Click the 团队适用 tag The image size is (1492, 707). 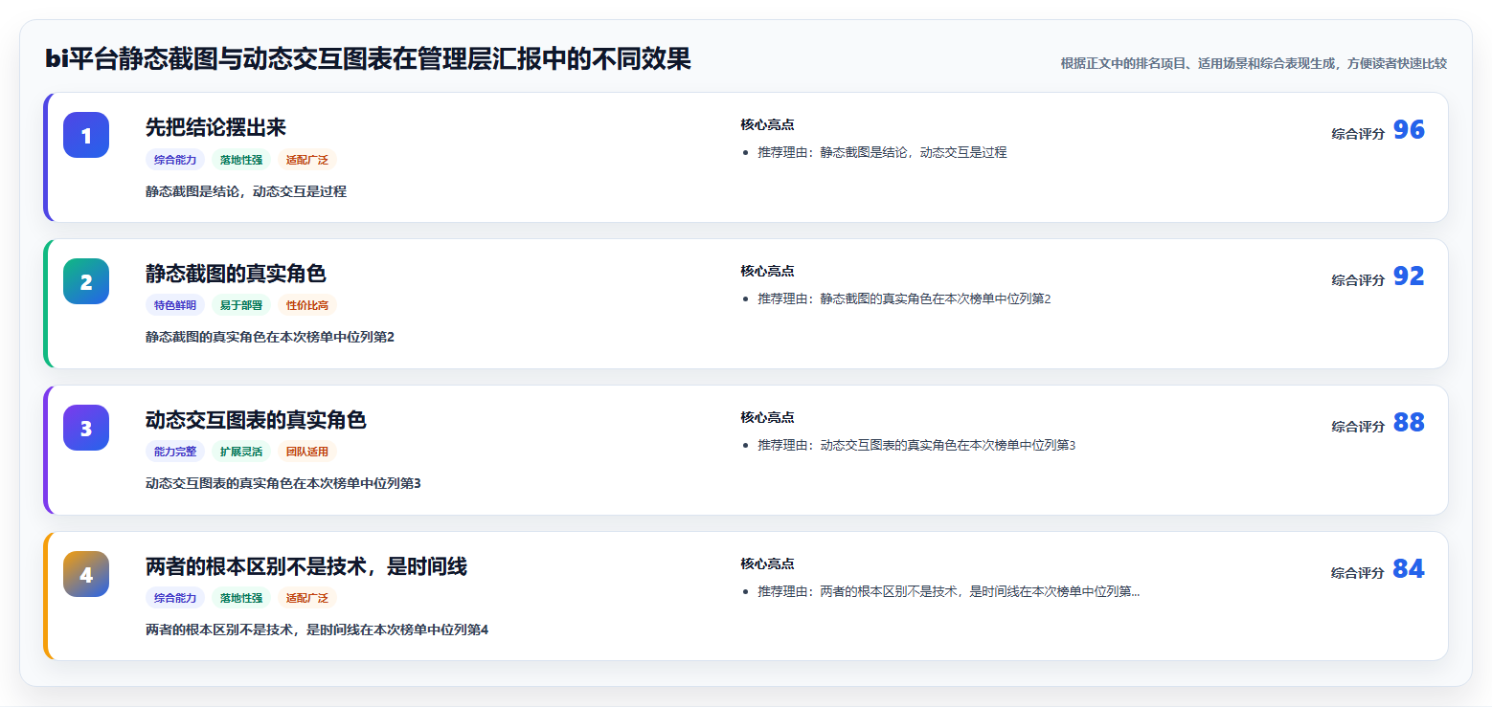click(x=307, y=452)
